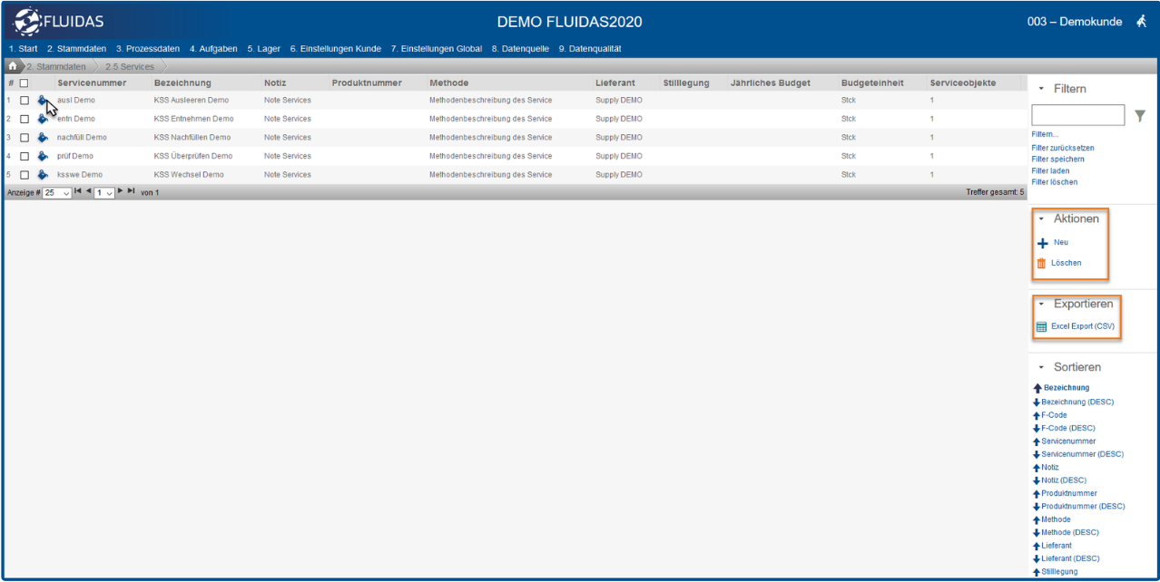Click into the filter text input field
Screen dimensions: 1160x582
(x=1077, y=115)
